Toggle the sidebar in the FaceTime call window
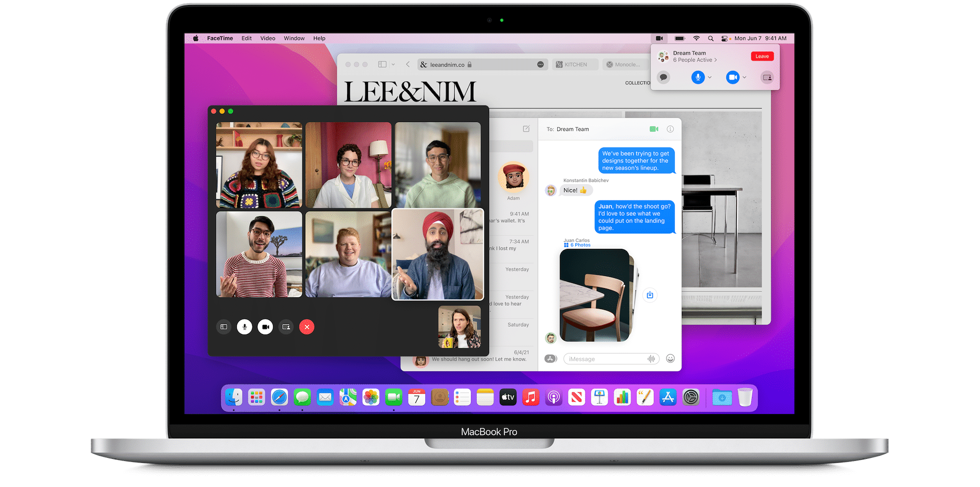The image size is (980, 487). pos(224,327)
